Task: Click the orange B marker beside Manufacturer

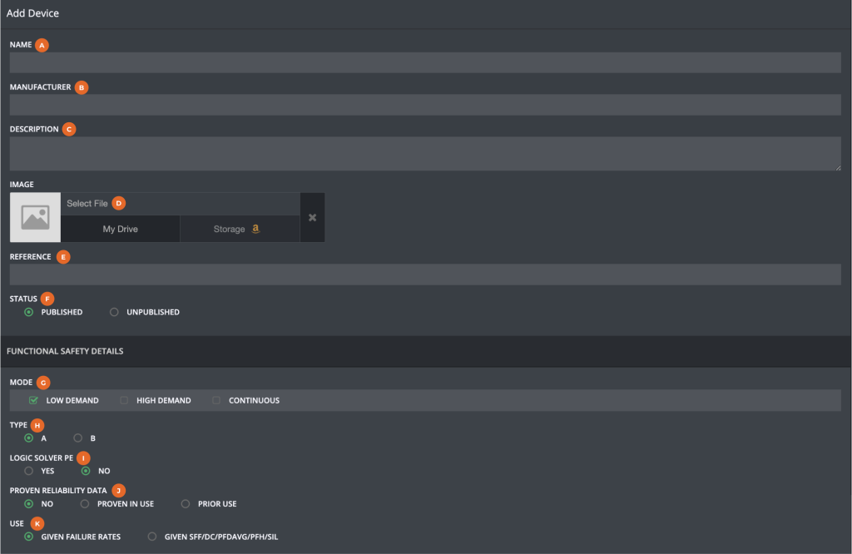Action: coord(82,87)
